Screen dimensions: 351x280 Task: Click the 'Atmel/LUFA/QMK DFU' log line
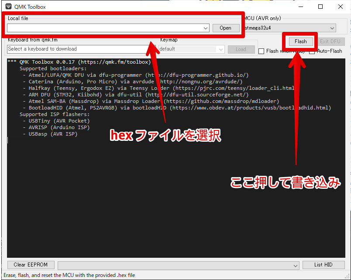pos(136,75)
